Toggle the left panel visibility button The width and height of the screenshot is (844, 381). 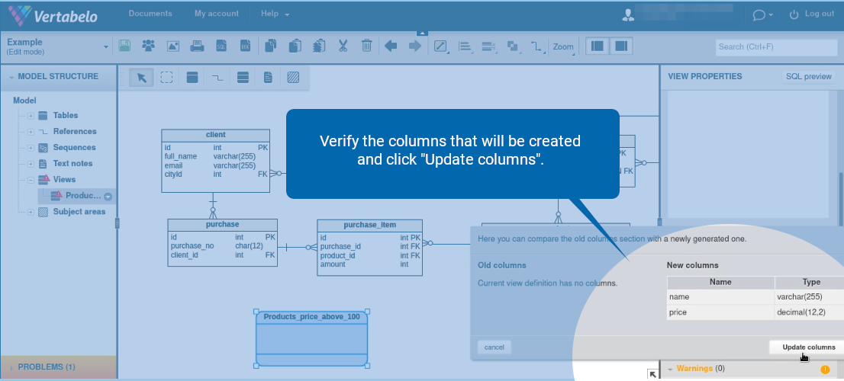597,46
